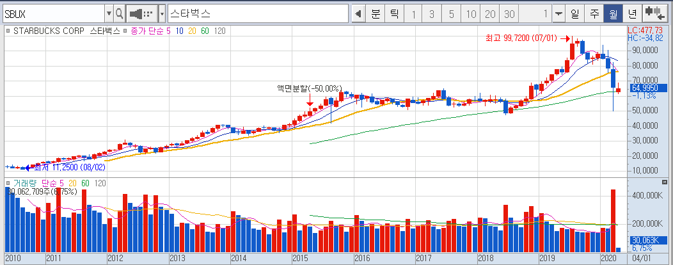
Task: Switch to 년 (yearly) chart
Action: pyautogui.click(x=632, y=13)
